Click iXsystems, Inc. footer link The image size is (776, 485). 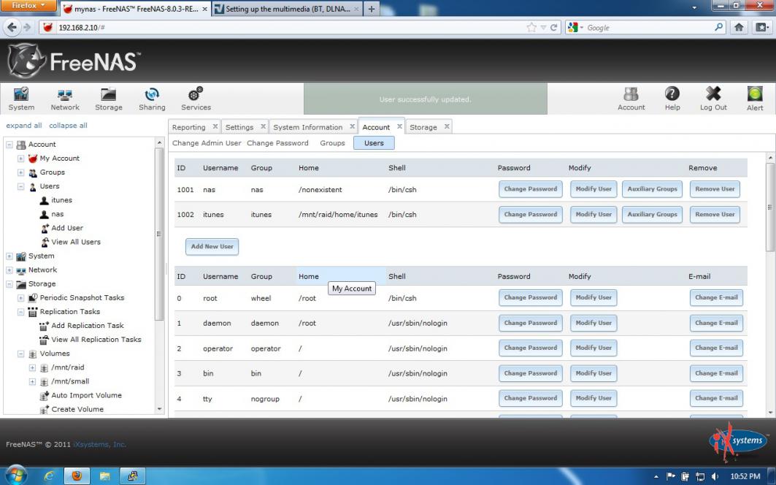click(x=99, y=444)
